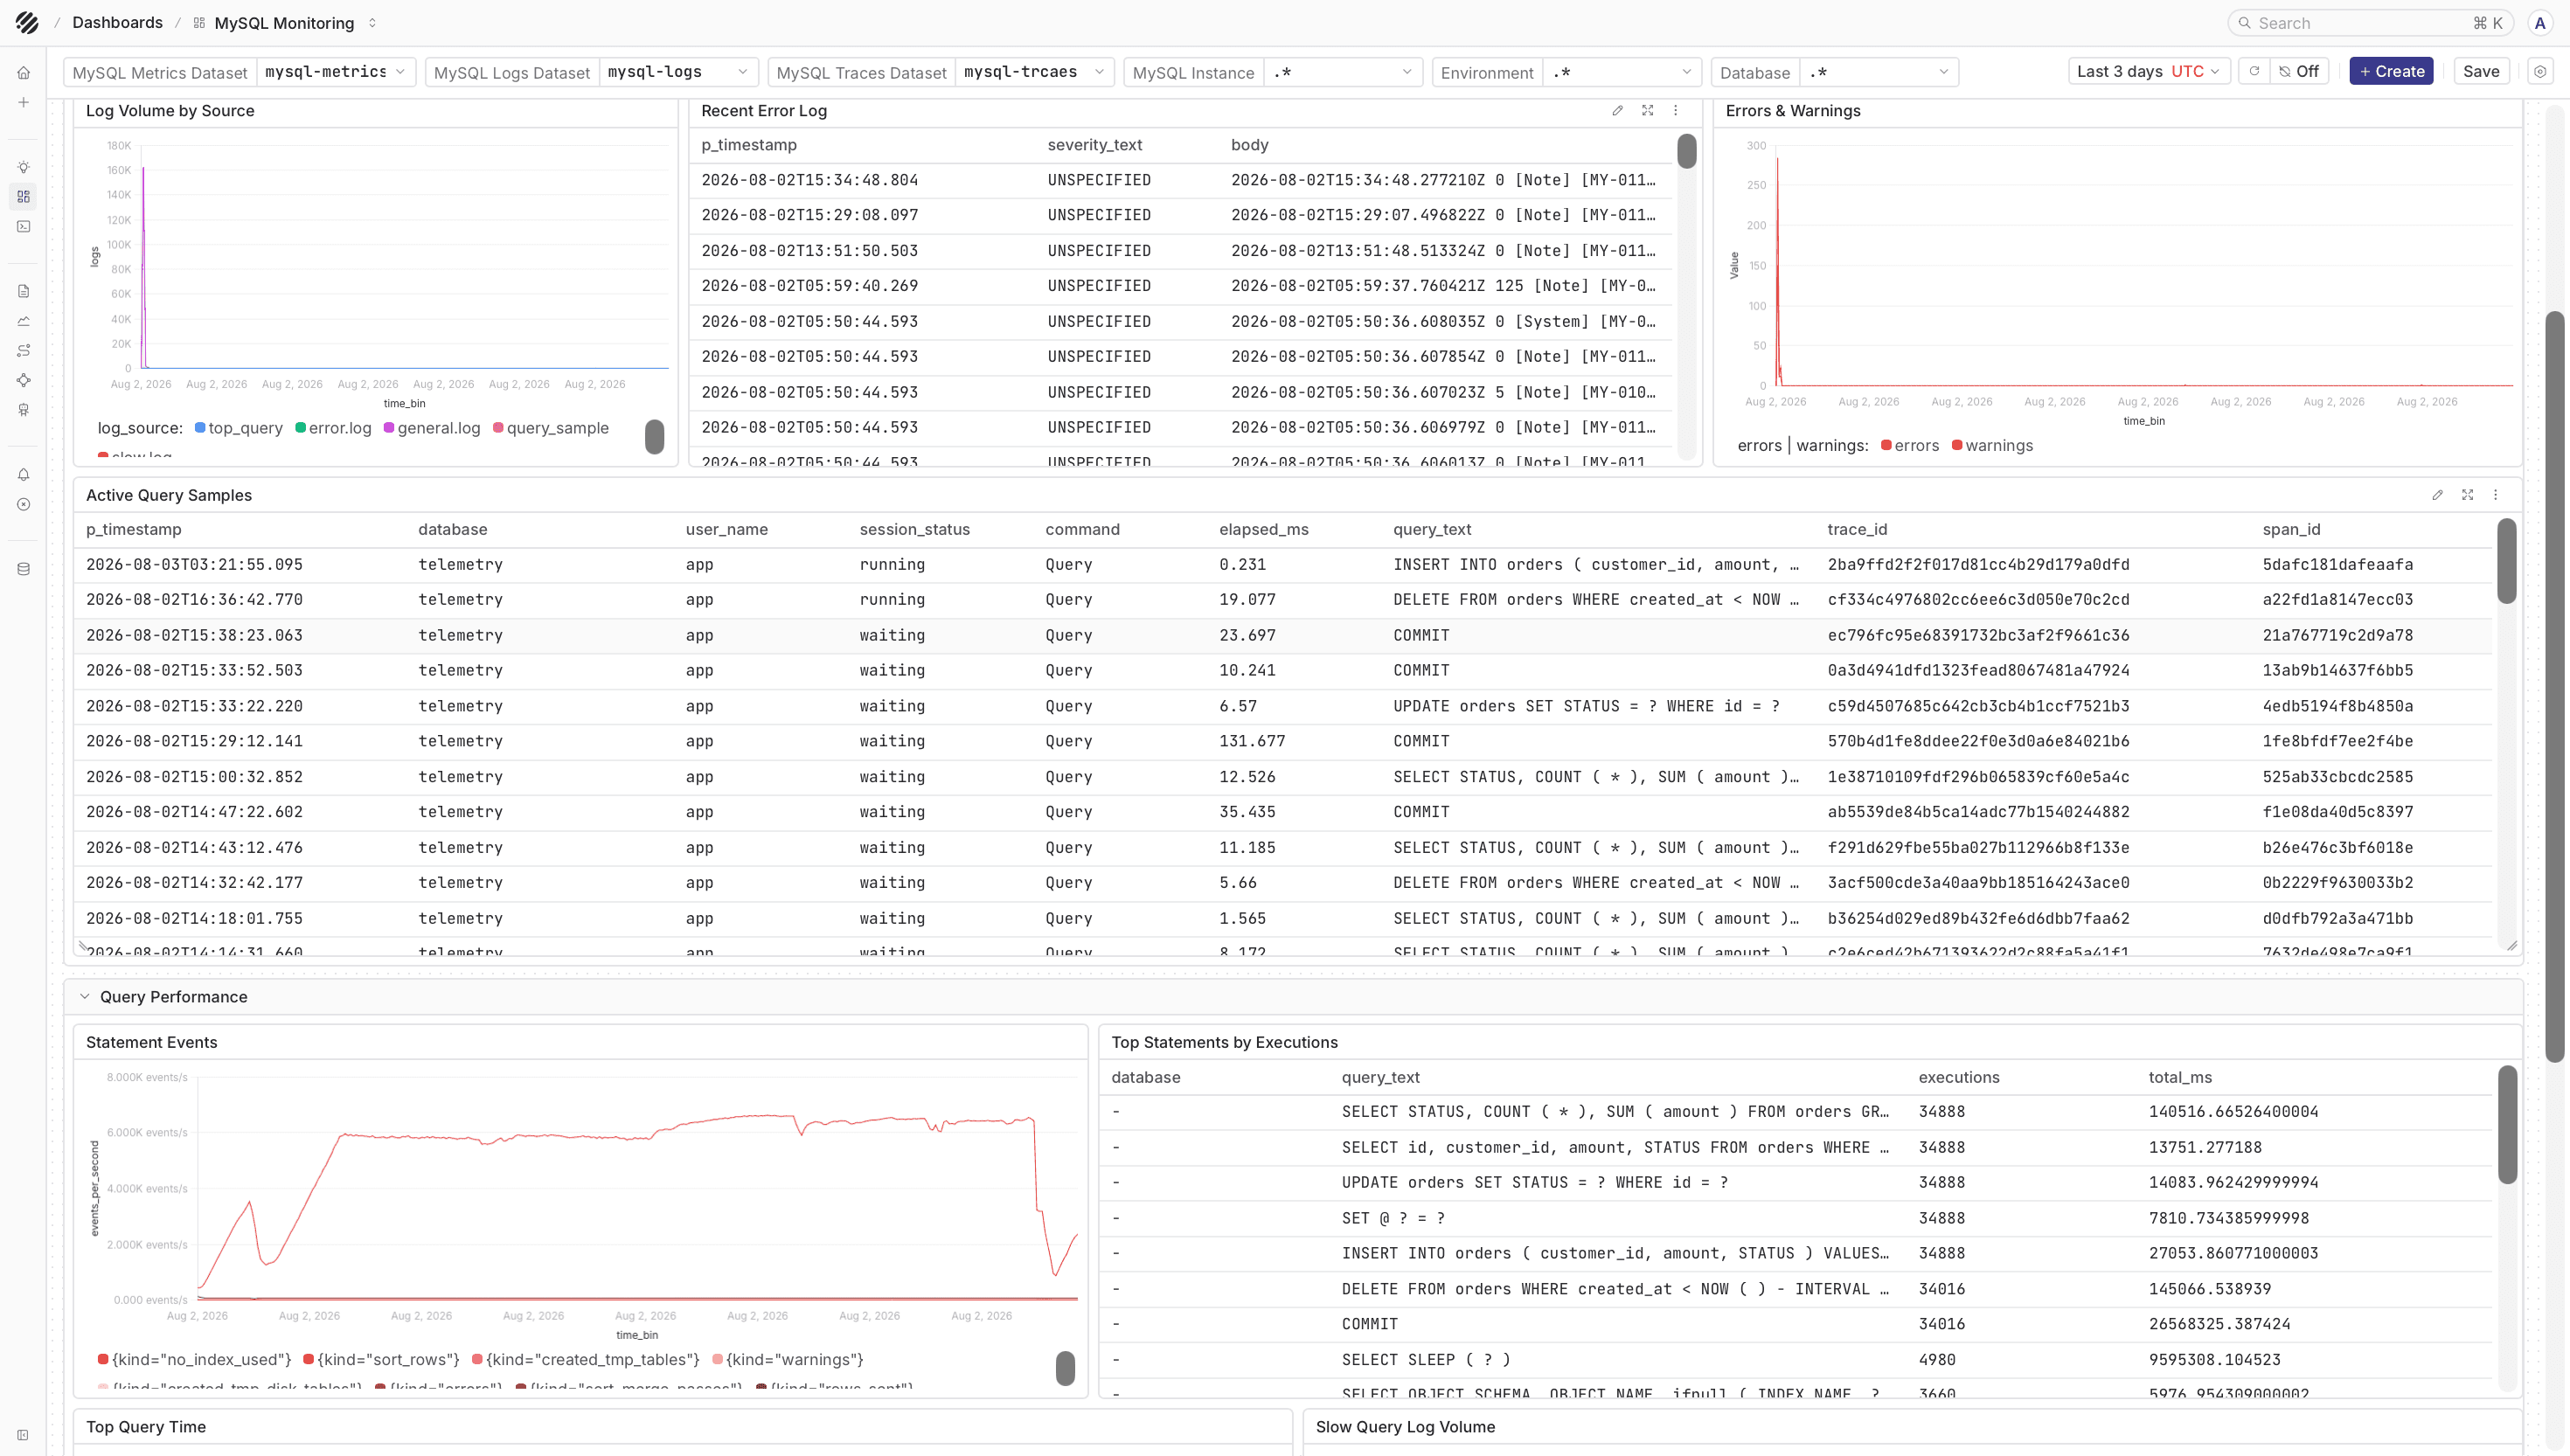Viewport: 2570px width, 1456px height.
Task: Open trace 2ba9ffd2f2f017d81cc4b29d179a0dfd
Action: [x=1978, y=565]
